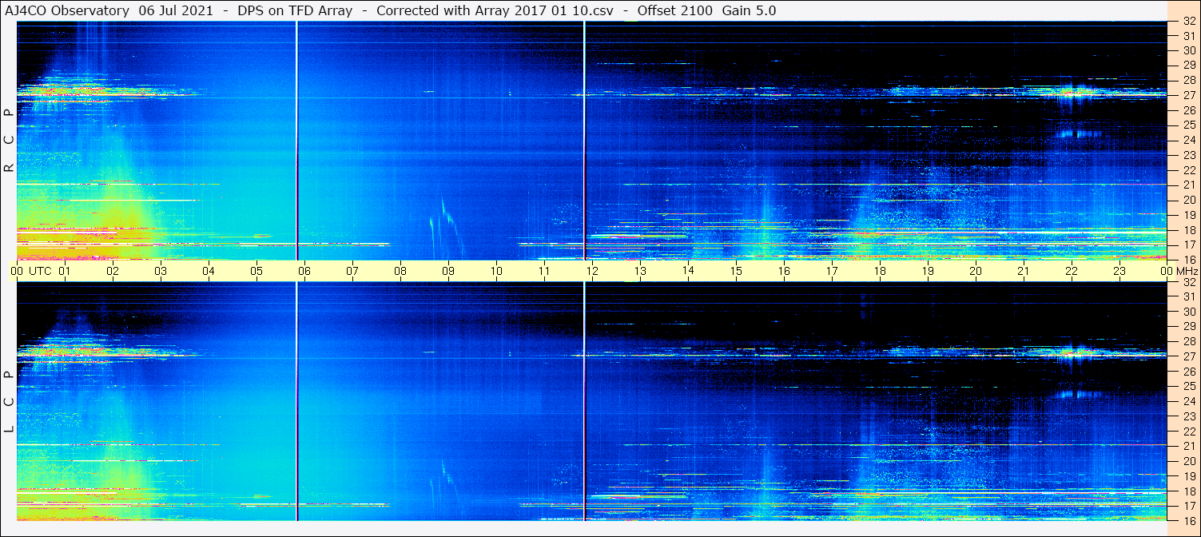Click the '13' hour label on time axis
This screenshot has height=537, width=1201.
pyautogui.click(x=640, y=271)
